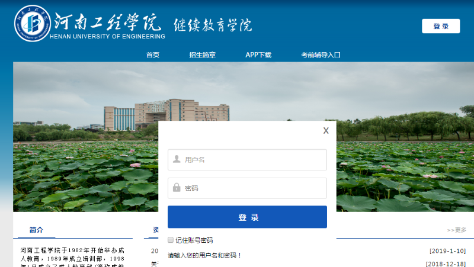
Task: Enable the 记住账号密码 checkbox
Action: click(171, 240)
